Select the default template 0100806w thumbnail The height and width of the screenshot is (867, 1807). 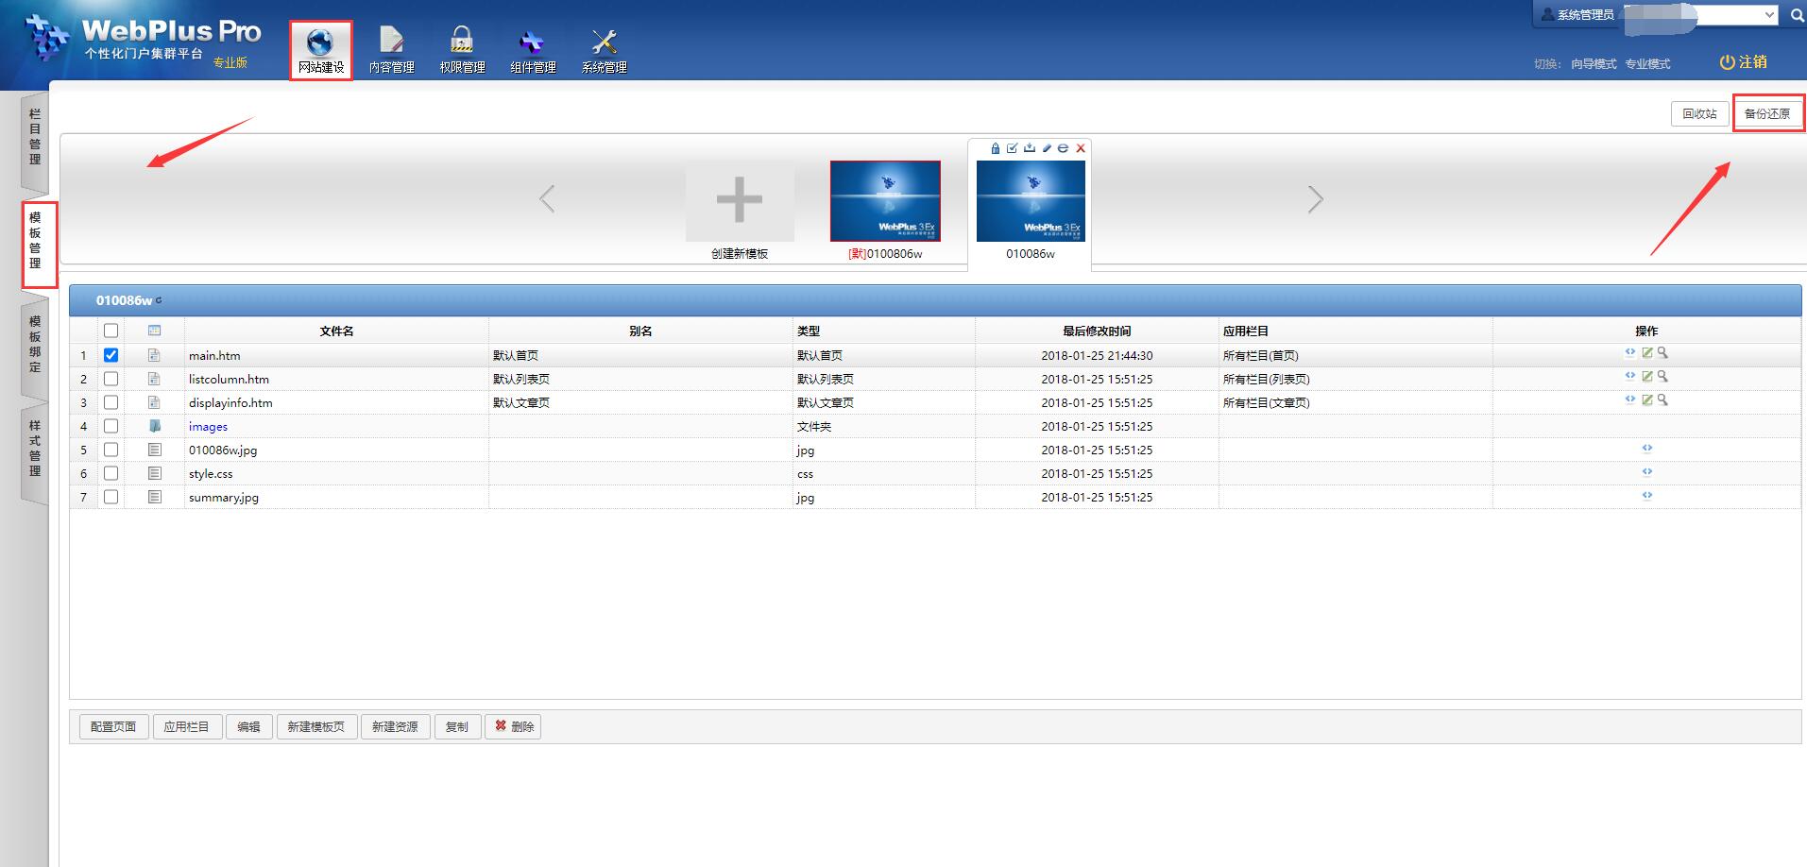click(885, 201)
